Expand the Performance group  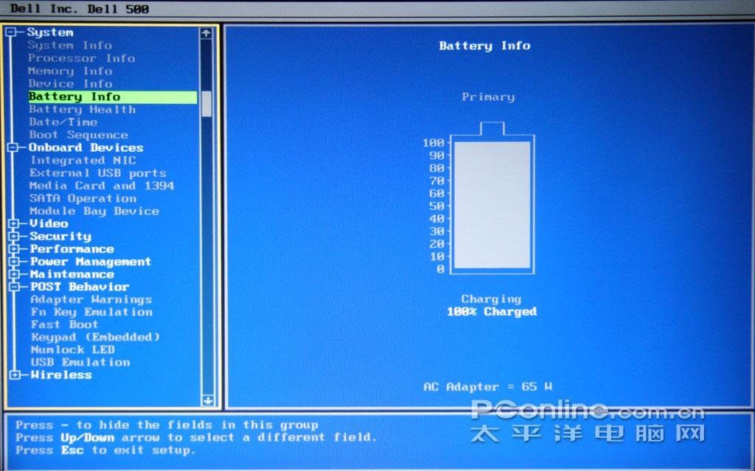[x=13, y=249]
